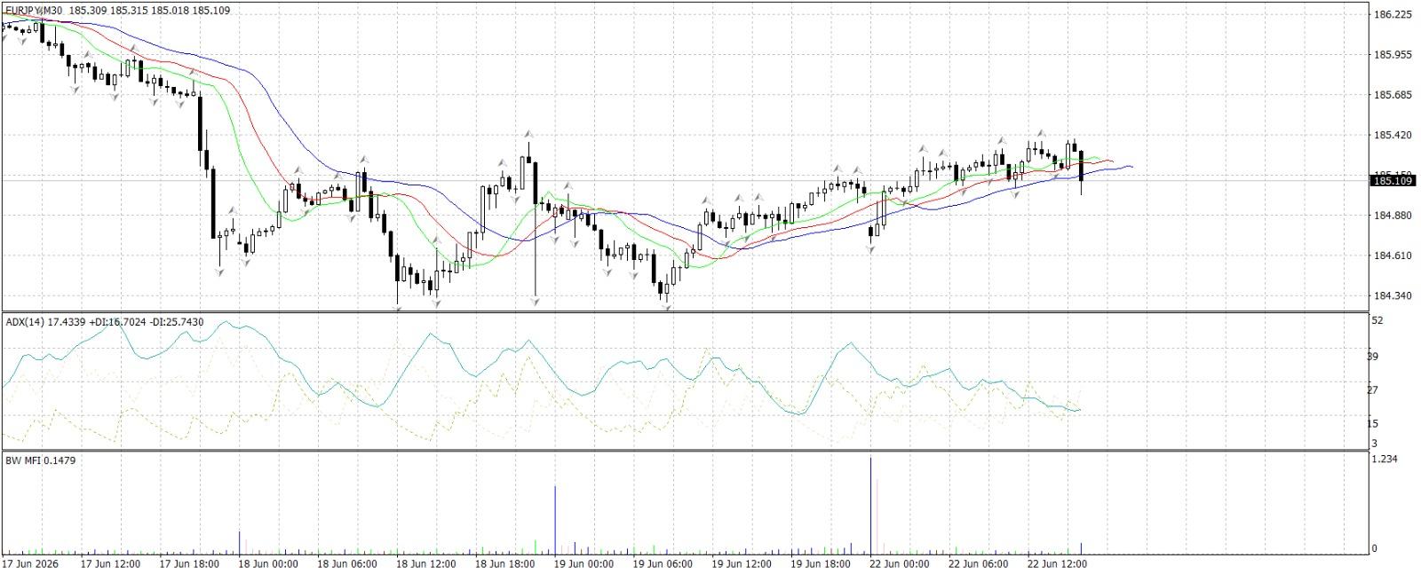
Task: Click the 22 Jun 00:00 time label
Action: coord(900,564)
